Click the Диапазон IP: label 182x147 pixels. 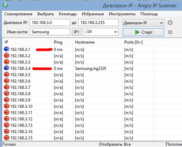click(x=16, y=23)
